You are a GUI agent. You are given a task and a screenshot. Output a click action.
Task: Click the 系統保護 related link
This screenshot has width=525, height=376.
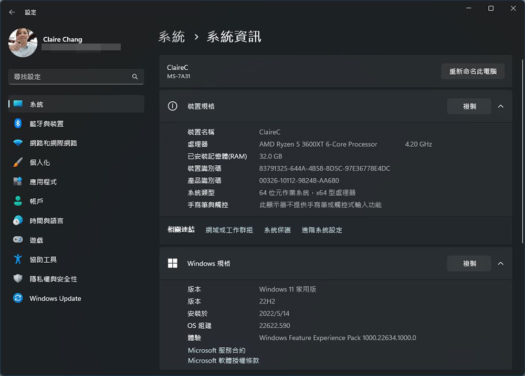point(277,230)
